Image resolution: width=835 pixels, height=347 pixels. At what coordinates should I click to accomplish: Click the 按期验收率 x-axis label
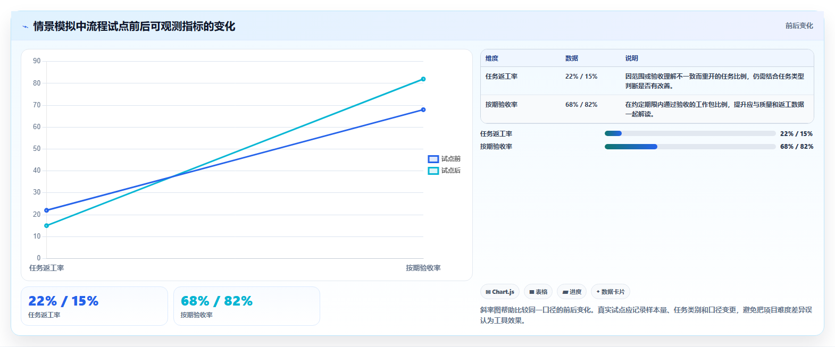tap(423, 268)
